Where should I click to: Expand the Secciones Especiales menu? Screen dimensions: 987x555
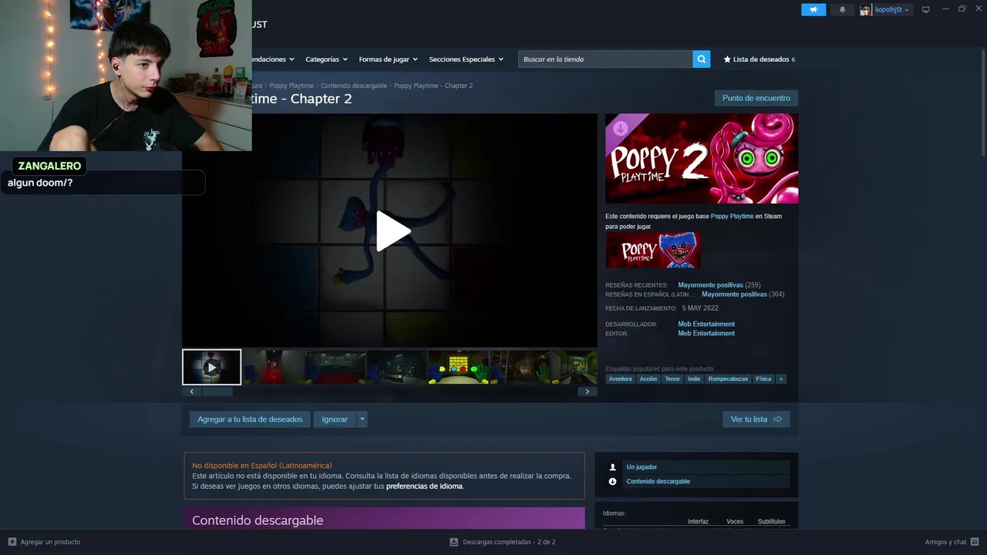pyautogui.click(x=466, y=59)
